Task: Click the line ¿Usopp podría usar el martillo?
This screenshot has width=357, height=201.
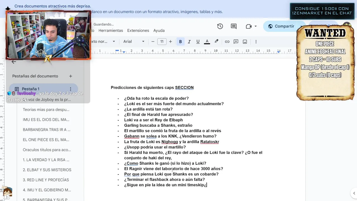Action: [155, 147]
